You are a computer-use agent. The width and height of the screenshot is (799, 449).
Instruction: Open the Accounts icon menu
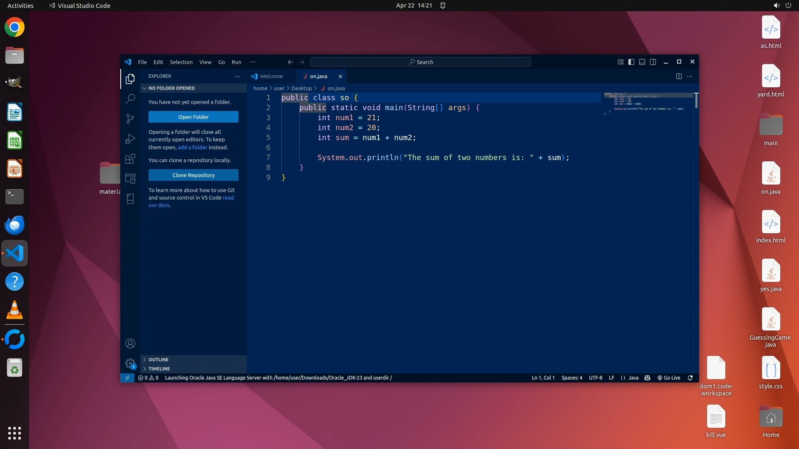[130, 343]
